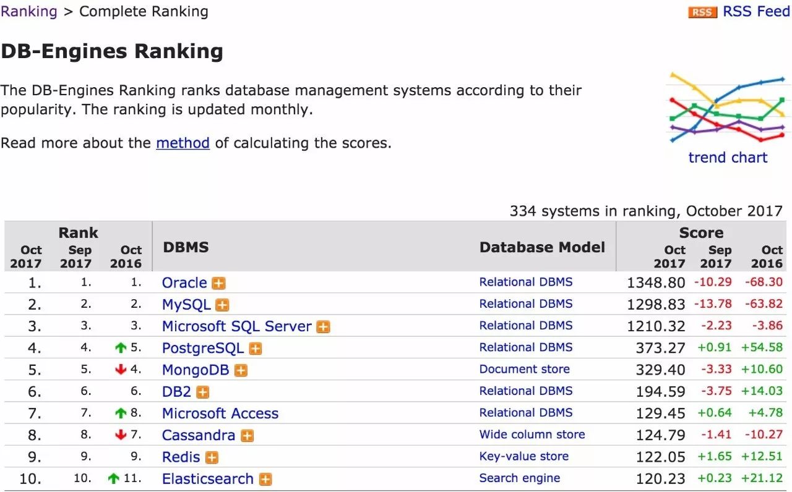
Task: Click the trend chart thumbnail image
Action: point(727,109)
